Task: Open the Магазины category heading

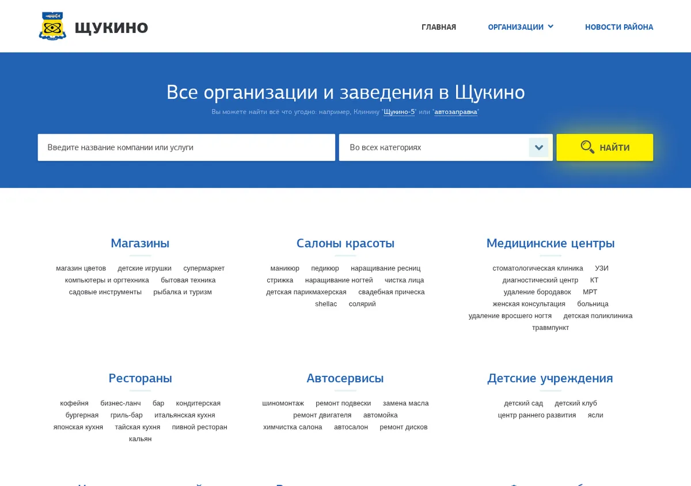Action: pyautogui.click(x=140, y=243)
